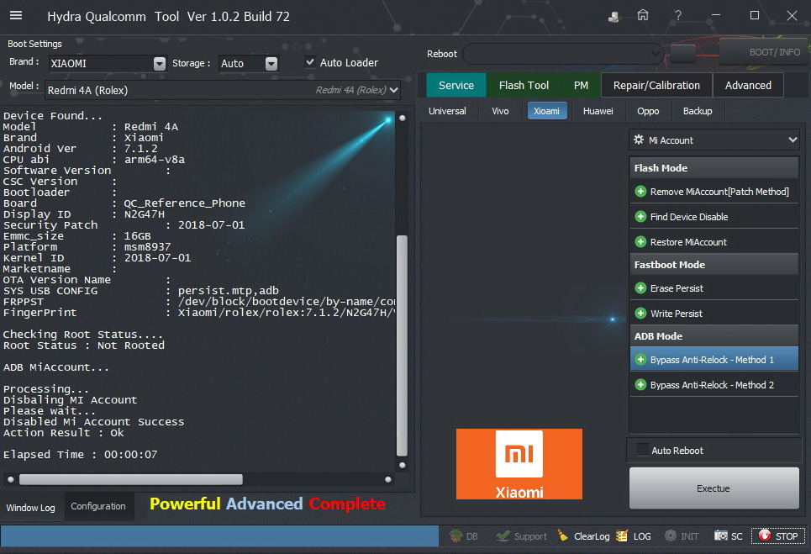Viewport: 811px width, 554px height.
Task: Open the Huawei sub-tab
Action: (x=598, y=111)
